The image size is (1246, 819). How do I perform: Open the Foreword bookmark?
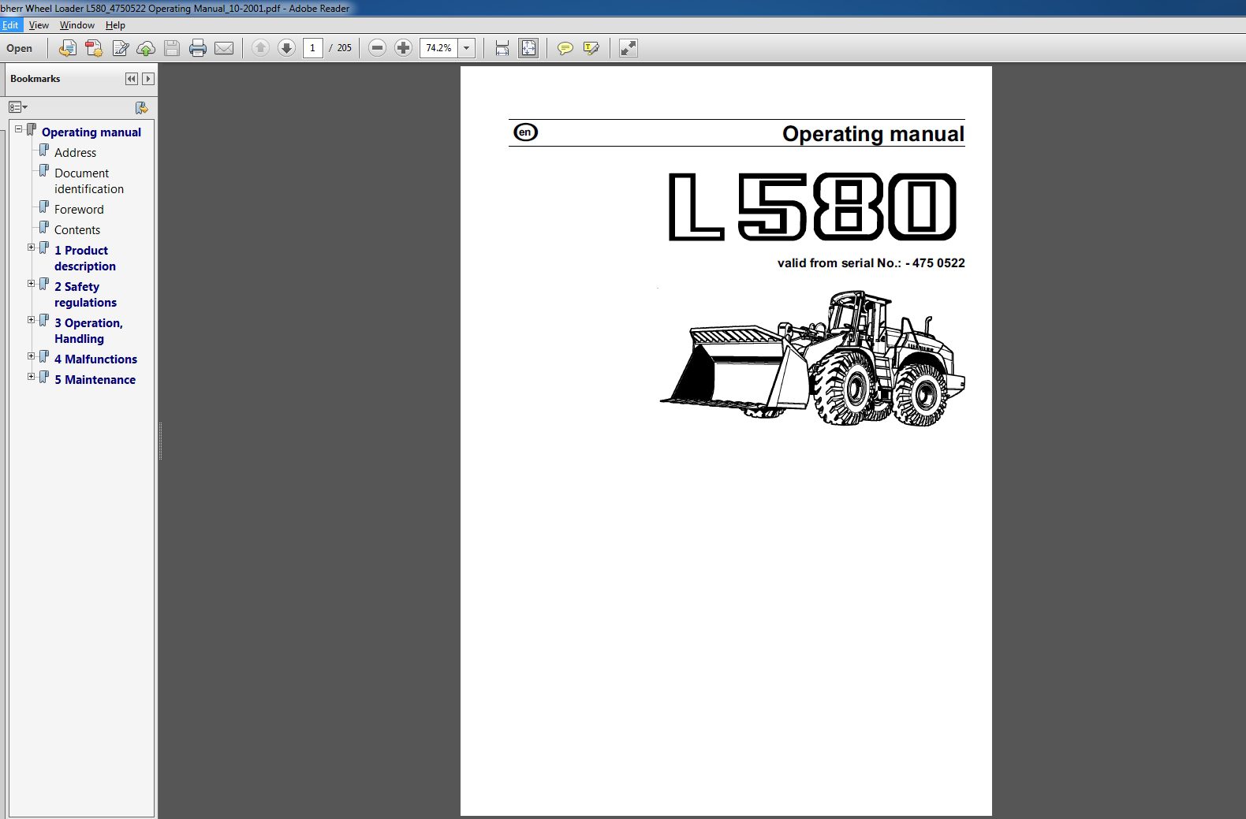tap(79, 210)
